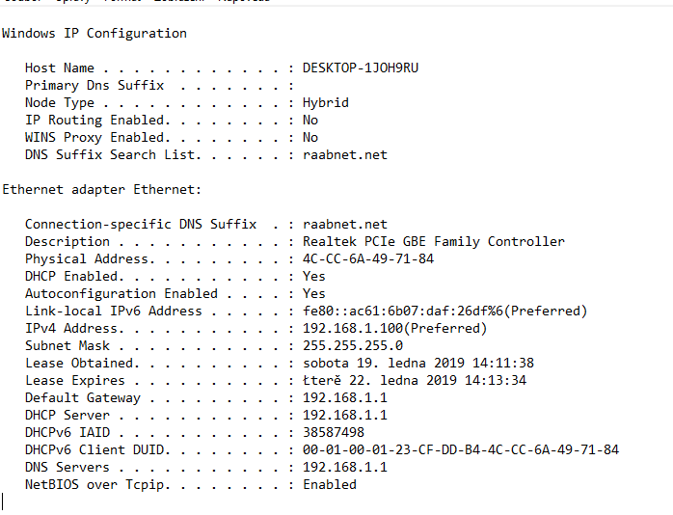The width and height of the screenshot is (673, 515).
Task: Click the subnet mask 255.255.255.0
Action: 352,346
